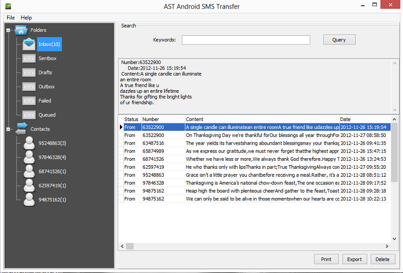This screenshot has width=403, height=273.
Task: Click the selected row pointer arrow indicator
Action: point(121,127)
